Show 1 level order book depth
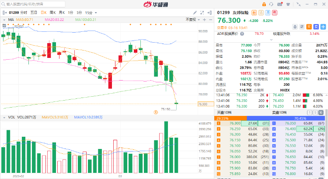Screen dimensions: 328x179 [309, 112]
